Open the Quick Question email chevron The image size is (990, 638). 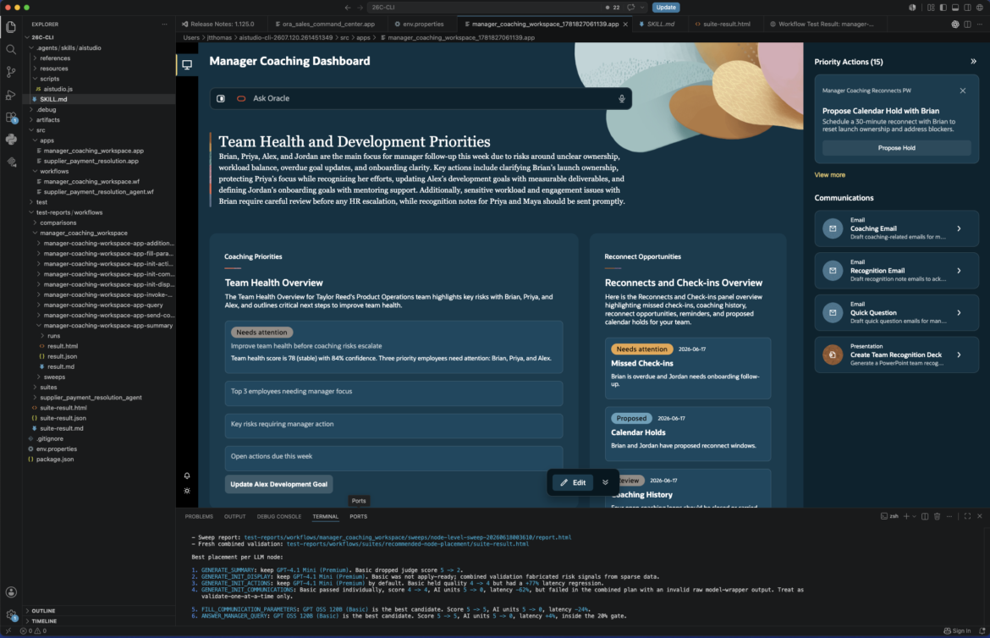959,313
